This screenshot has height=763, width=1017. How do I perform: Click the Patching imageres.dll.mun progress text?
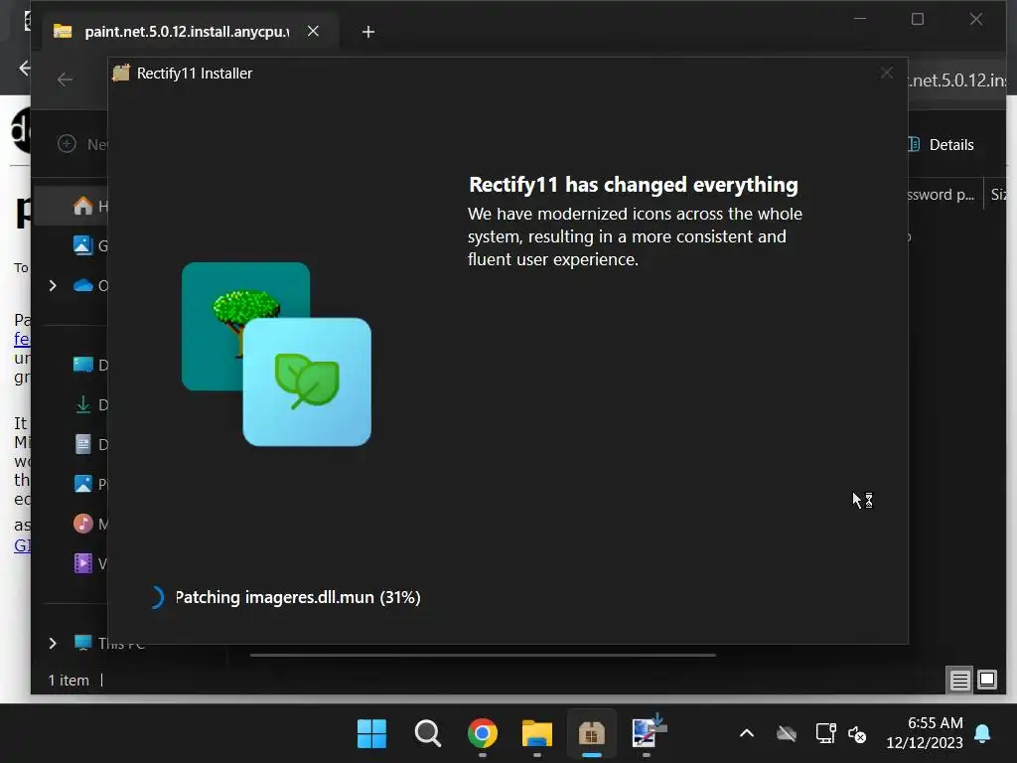298,597
